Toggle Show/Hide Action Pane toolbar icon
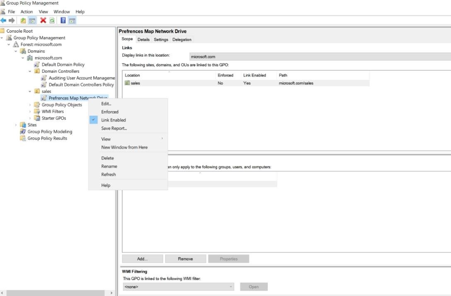 [72, 20]
